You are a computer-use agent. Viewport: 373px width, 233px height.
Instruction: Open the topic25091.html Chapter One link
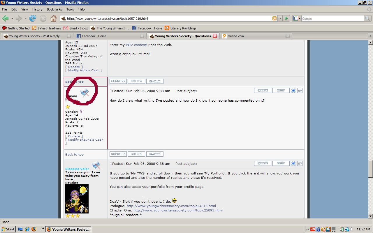point(178,210)
